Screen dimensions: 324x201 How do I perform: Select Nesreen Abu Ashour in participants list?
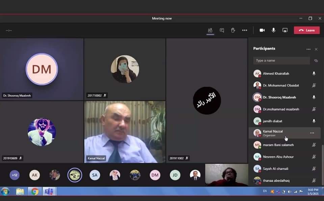[x=278, y=157]
